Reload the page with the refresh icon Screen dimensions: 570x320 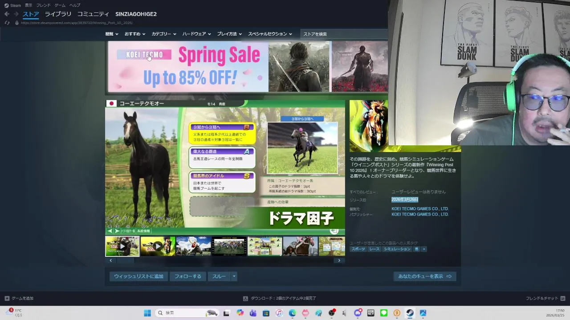pyautogui.click(x=7, y=23)
